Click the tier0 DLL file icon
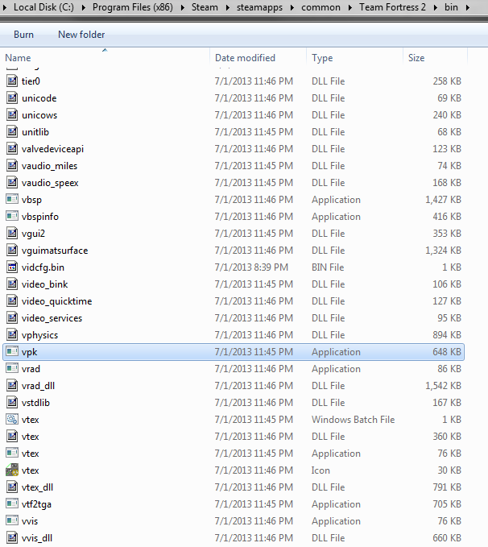The image size is (488, 547). pyautogui.click(x=12, y=81)
